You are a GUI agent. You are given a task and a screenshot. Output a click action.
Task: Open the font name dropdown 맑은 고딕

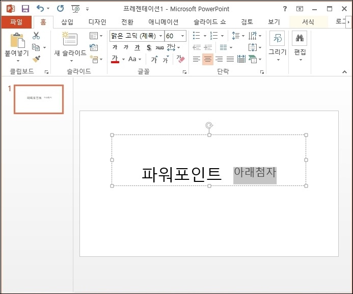point(161,36)
